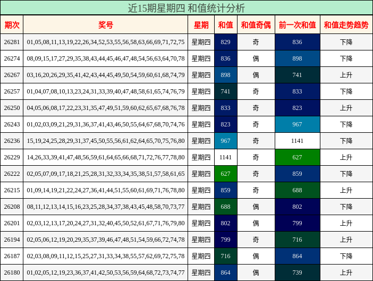Select period number 26208

pyautogui.click(x=12, y=207)
